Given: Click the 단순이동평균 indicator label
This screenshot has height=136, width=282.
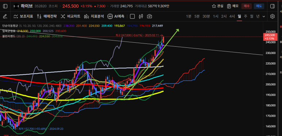Looking at the screenshot, I should click(10, 26).
